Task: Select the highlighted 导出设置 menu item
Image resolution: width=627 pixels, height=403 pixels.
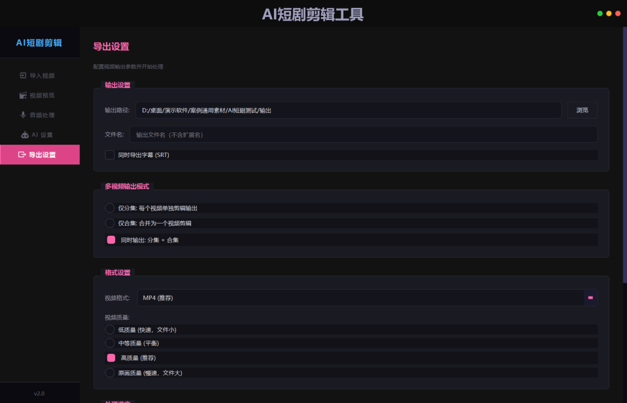Action: tap(40, 154)
